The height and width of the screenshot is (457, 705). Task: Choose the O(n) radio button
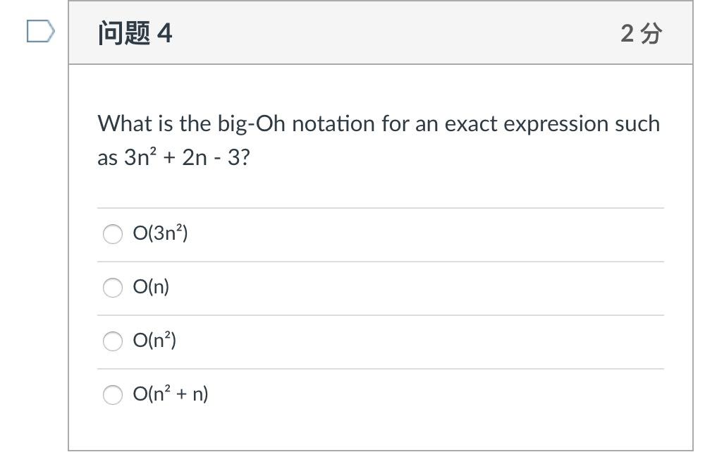112,288
